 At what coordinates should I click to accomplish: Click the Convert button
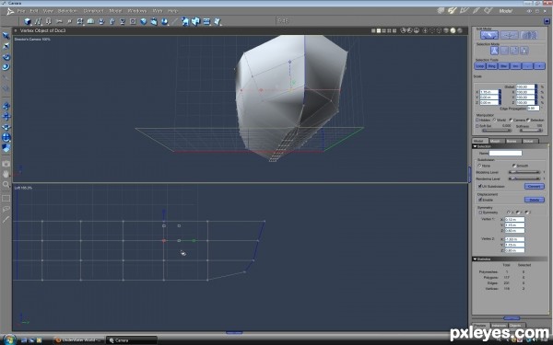coord(535,186)
